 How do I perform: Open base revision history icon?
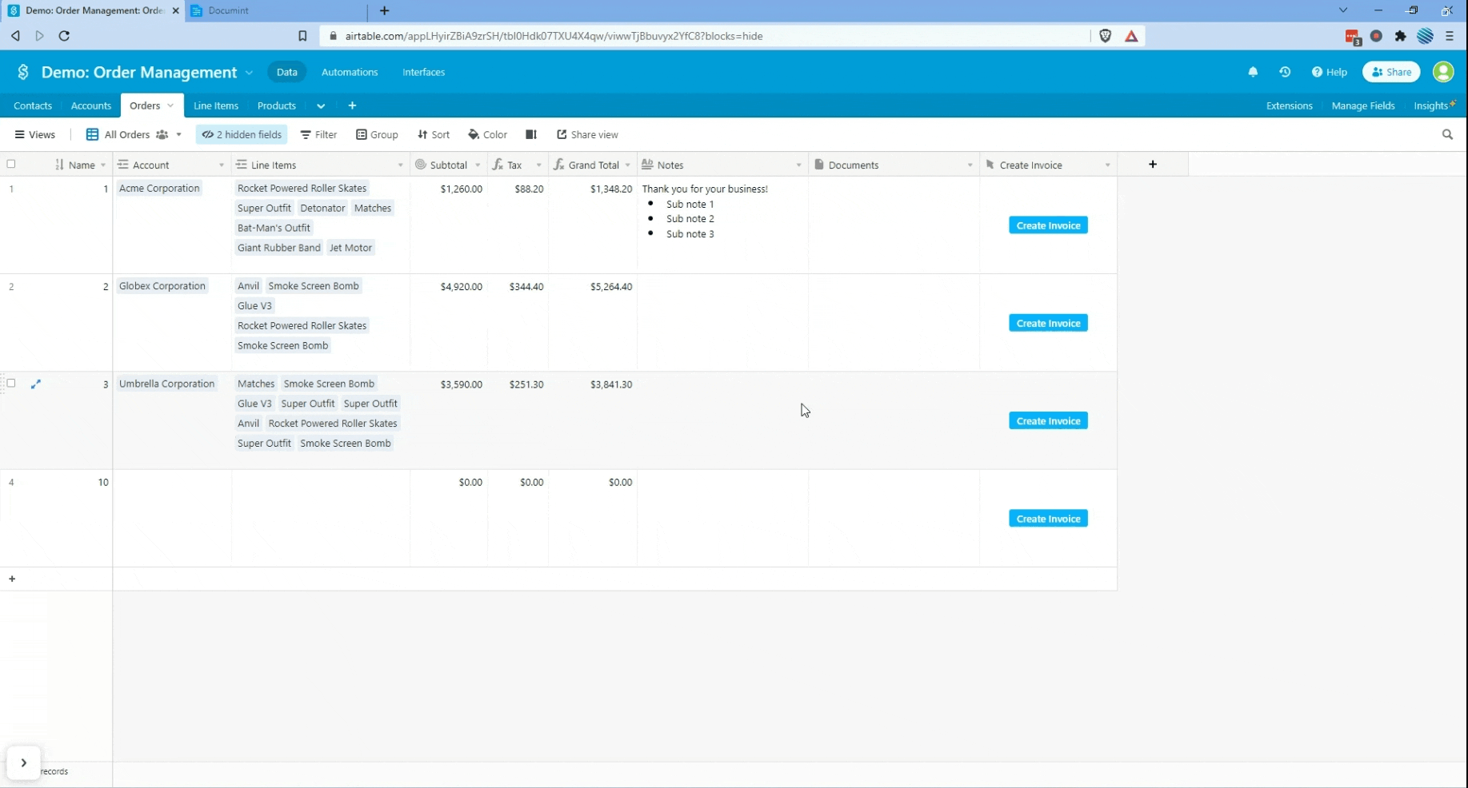coord(1285,72)
